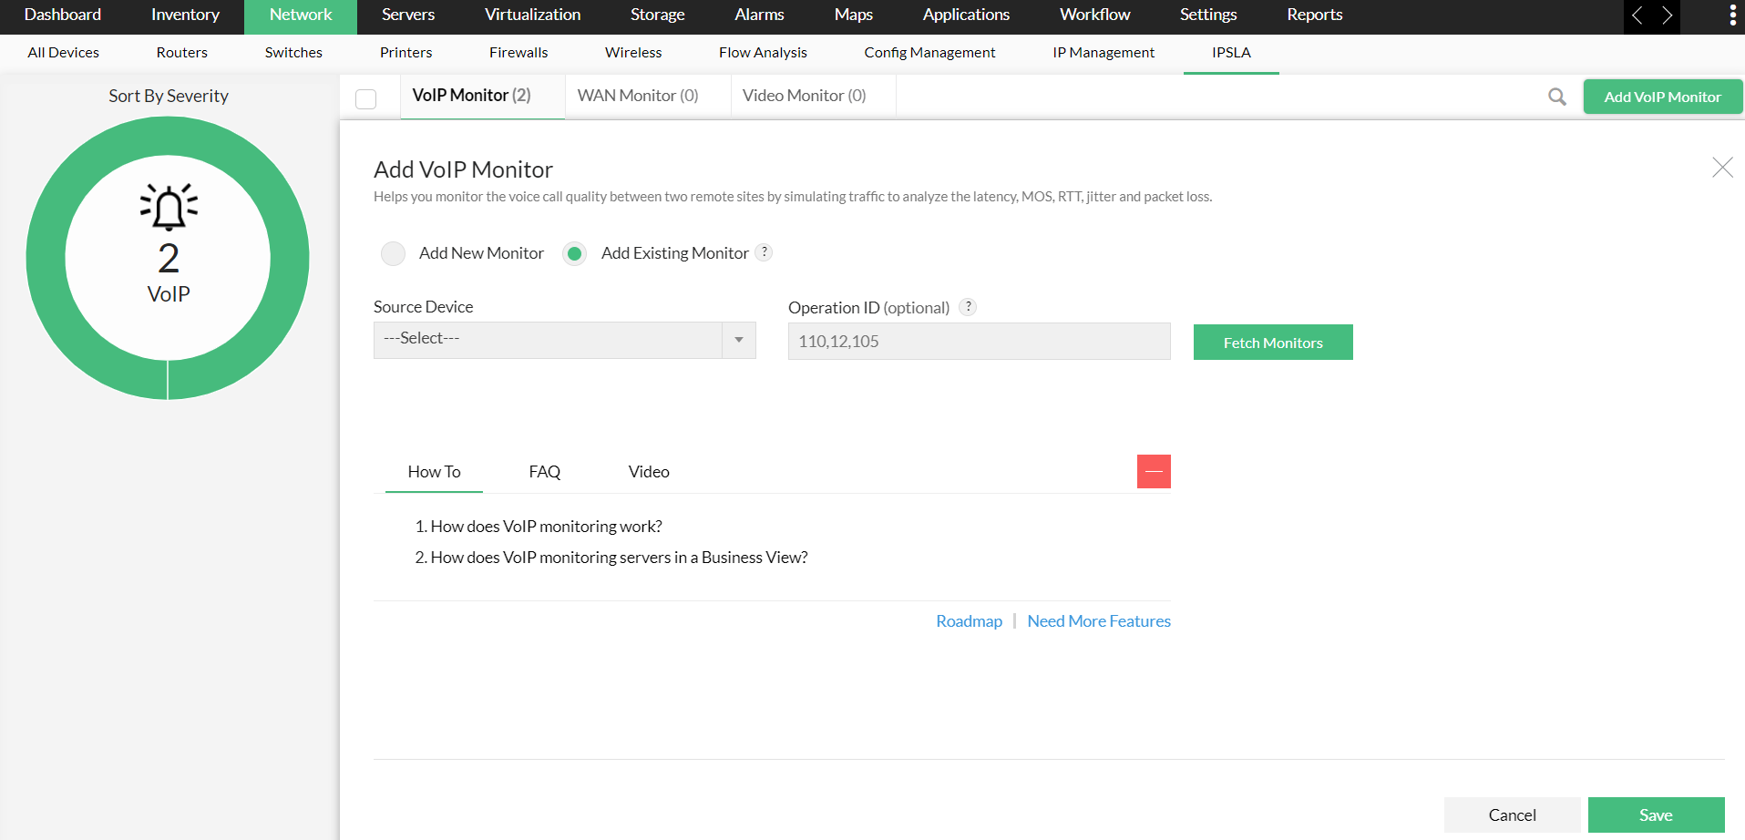Click the alarm bell icon in donut chart
1745x840 pixels.
click(x=169, y=207)
